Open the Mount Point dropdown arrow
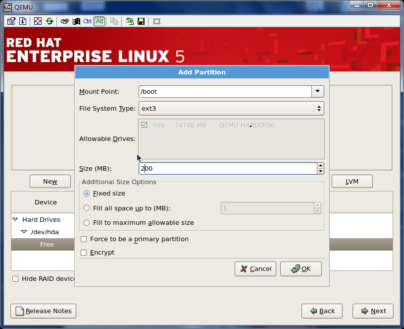404x329 pixels. [x=317, y=91]
